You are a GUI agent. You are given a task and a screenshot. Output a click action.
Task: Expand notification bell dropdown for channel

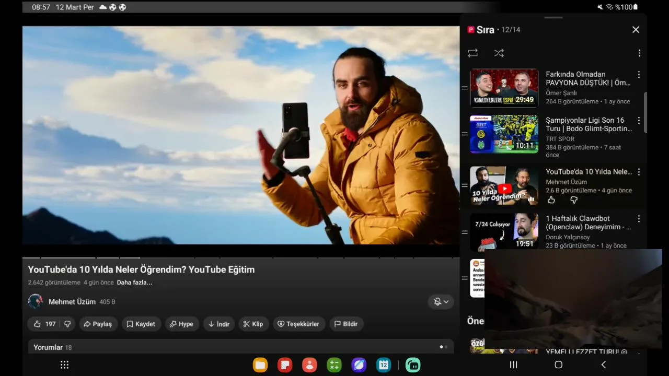pos(441,302)
